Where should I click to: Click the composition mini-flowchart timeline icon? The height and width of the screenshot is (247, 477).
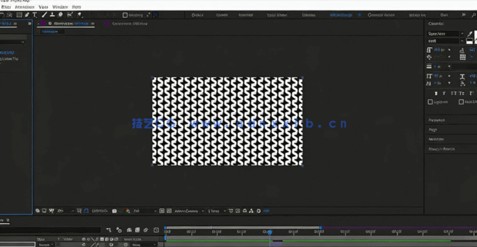point(109,230)
